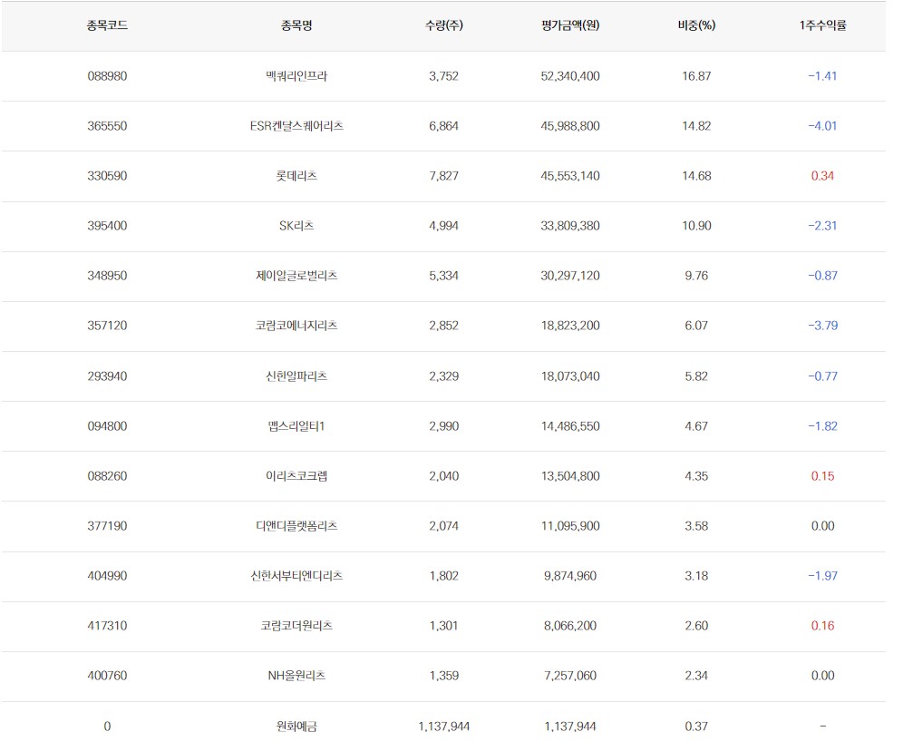Click quantity 5,334
The image size is (903, 751).
pos(444,276)
